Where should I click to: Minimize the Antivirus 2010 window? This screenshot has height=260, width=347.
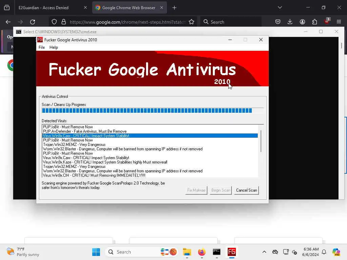coord(230,40)
